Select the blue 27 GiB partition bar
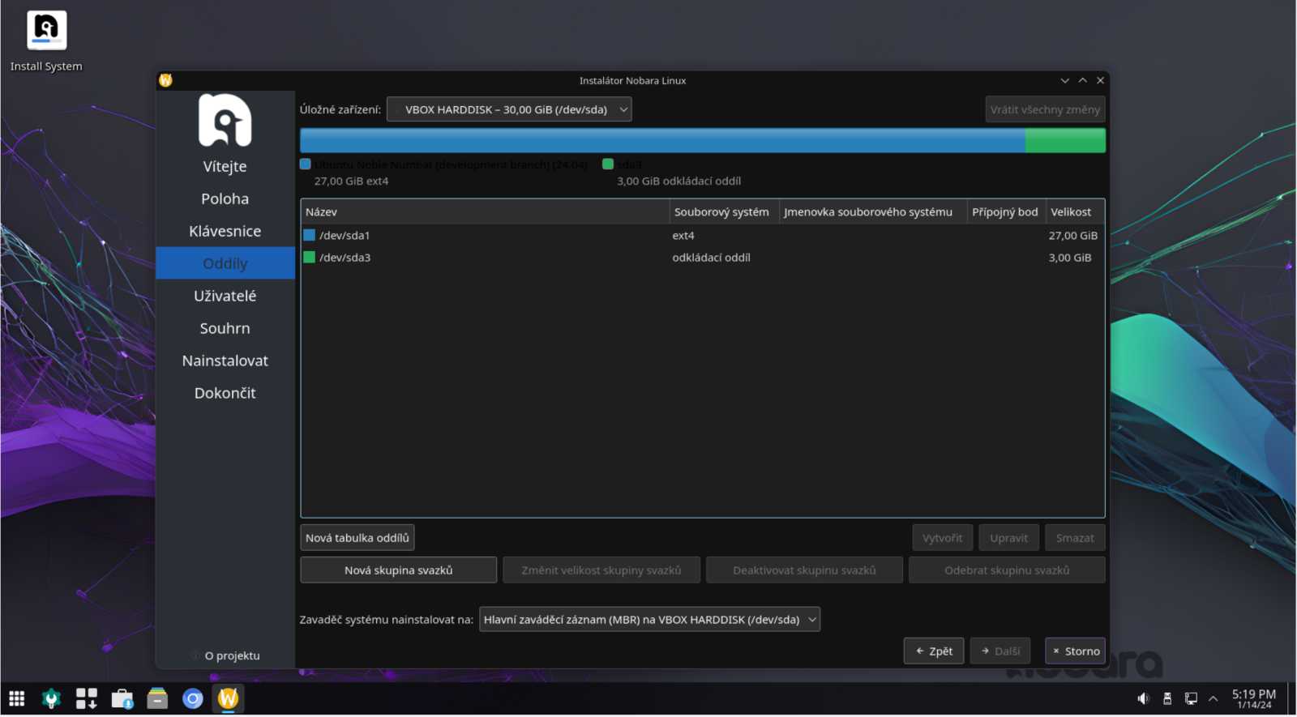Viewport: 1297px width, 717px height. pos(662,141)
